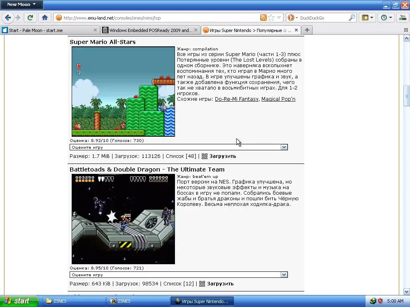Open the Magical Pop'n link
The image size is (410, 307).
[278, 99]
